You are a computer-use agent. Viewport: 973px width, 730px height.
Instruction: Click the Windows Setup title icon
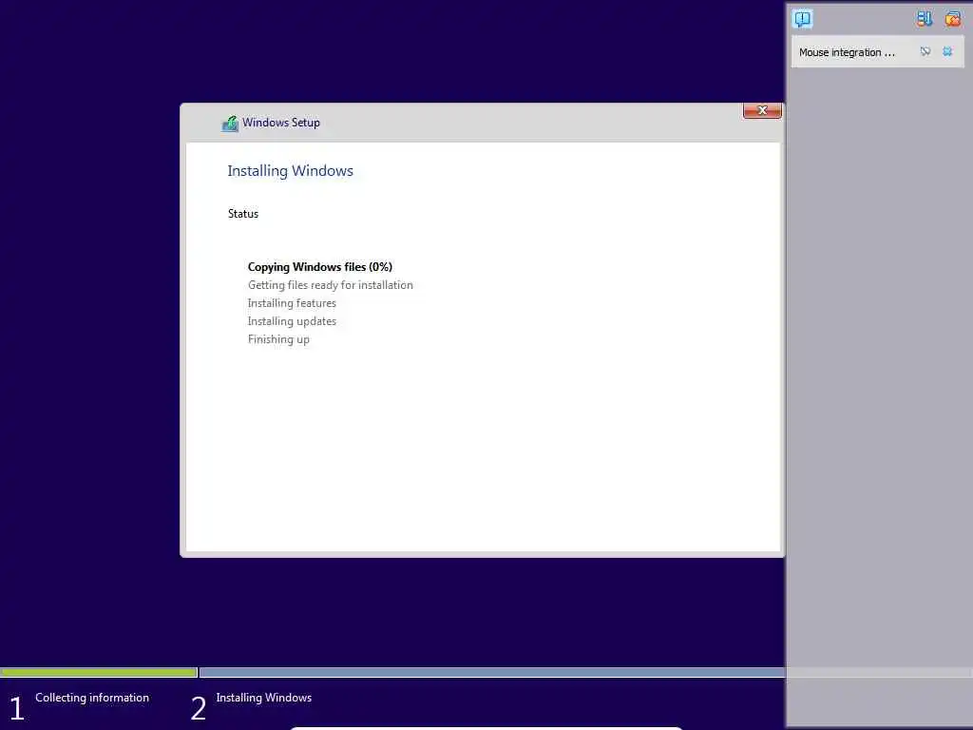[x=230, y=124]
